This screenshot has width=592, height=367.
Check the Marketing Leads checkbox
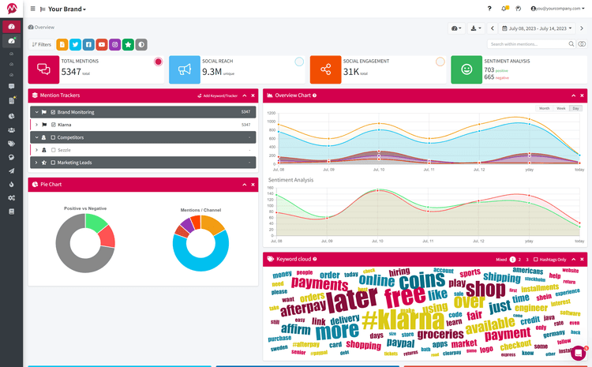[53, 163]
